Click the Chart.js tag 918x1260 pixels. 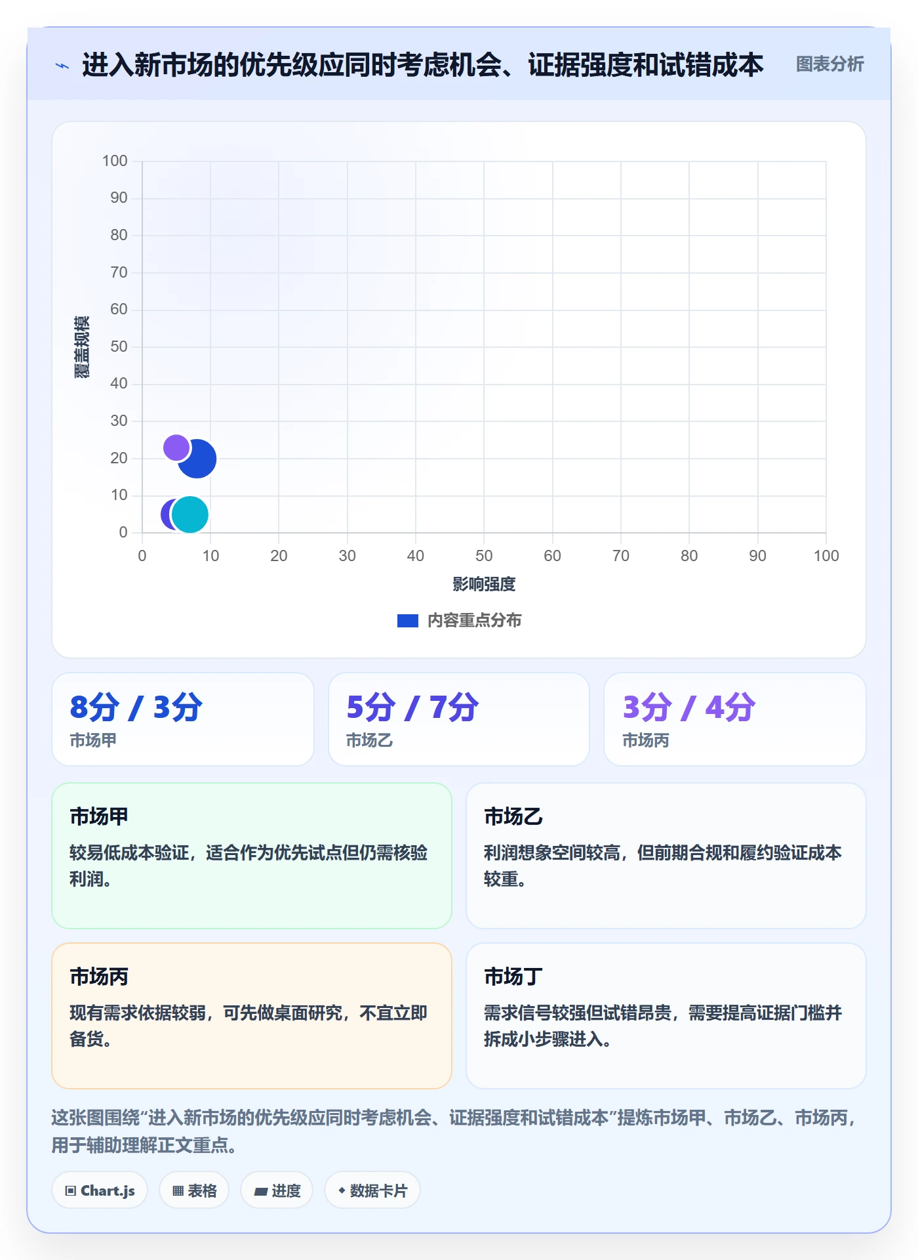pyautogui.click(x=100, y=1190)
